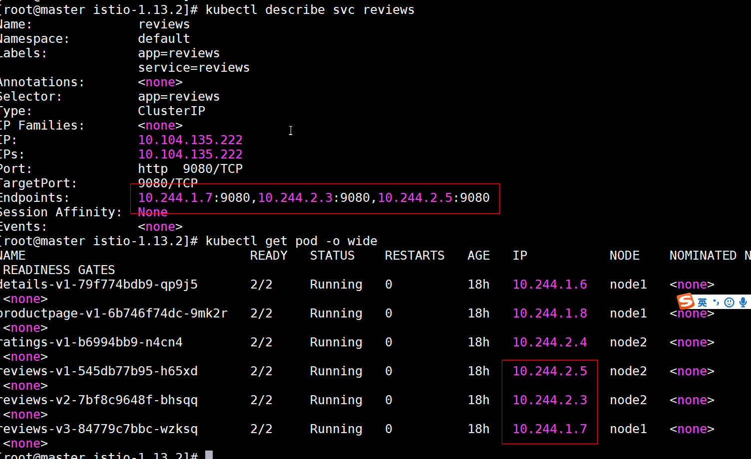The width and height of the screenshot is (751, 459).
Task: Click endpoint 10.244.2.3:9080
Action: point(314,198)
